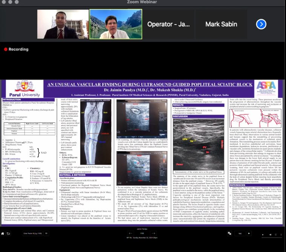Click the authors line Dr. Jaimin Pandya
The width and height of the screenshot is (286, 252).
pos(150,90)
